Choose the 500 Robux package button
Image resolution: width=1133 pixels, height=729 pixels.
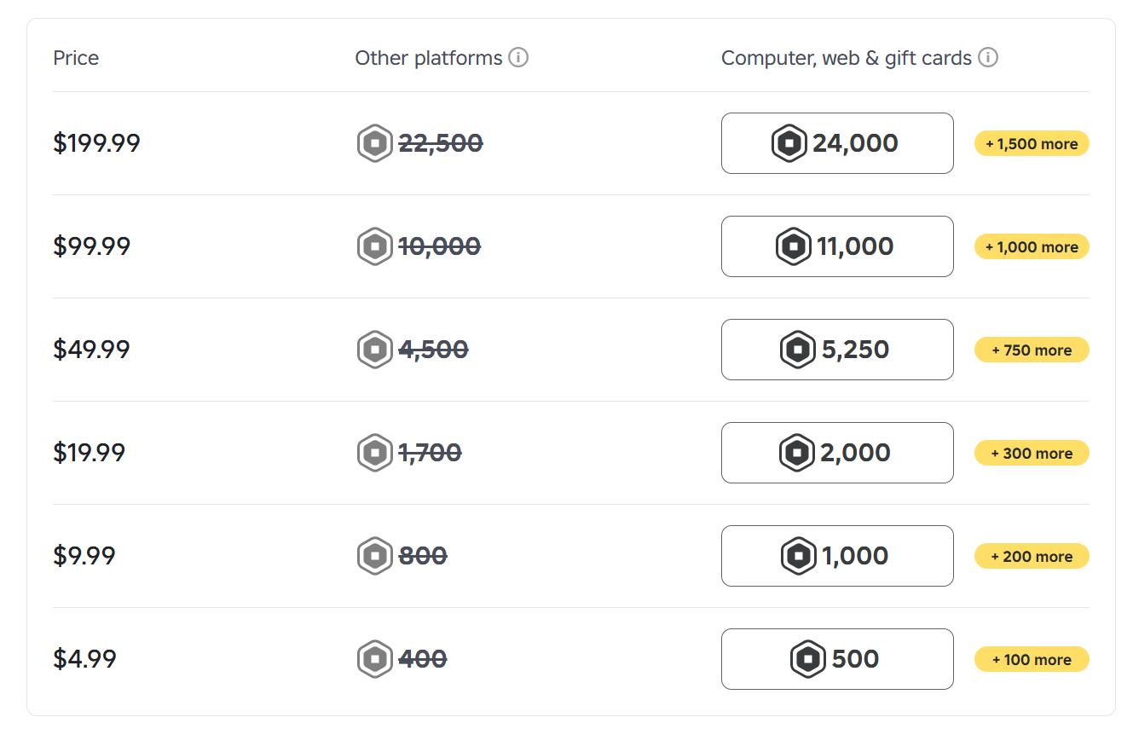click(x=836, y=659)
